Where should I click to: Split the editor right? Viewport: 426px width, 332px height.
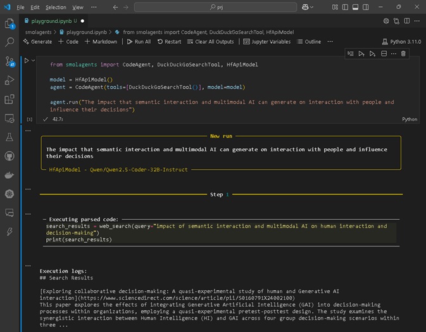click(407, 21)
